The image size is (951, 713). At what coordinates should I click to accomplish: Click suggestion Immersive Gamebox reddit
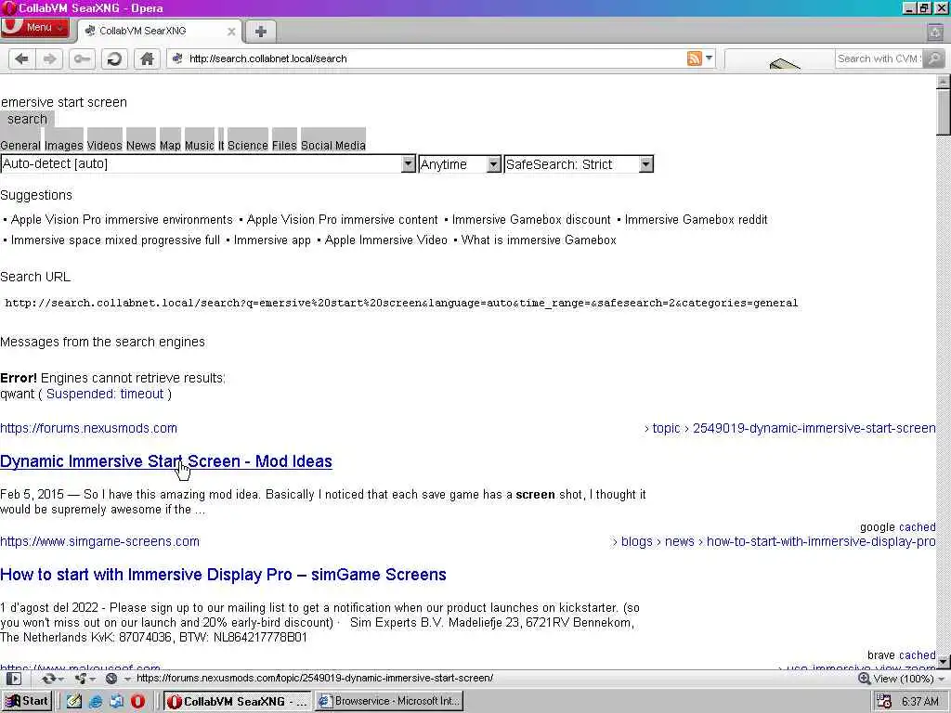point(697,219)
